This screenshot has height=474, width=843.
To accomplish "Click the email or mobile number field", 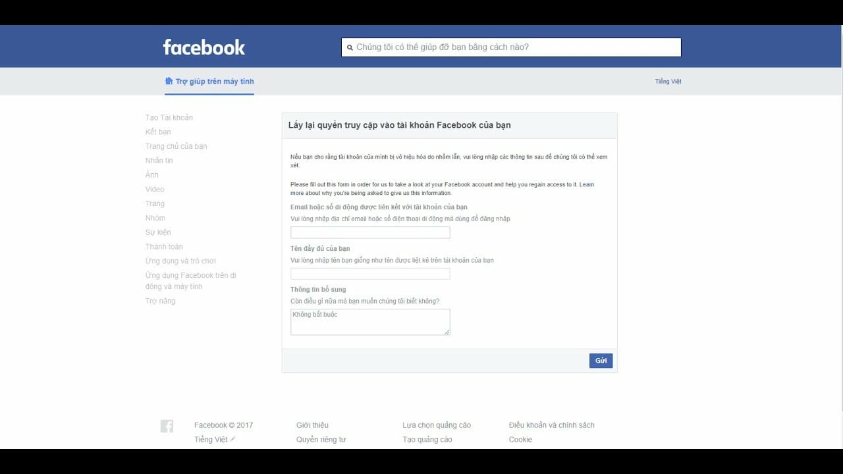I will point(370,232).
